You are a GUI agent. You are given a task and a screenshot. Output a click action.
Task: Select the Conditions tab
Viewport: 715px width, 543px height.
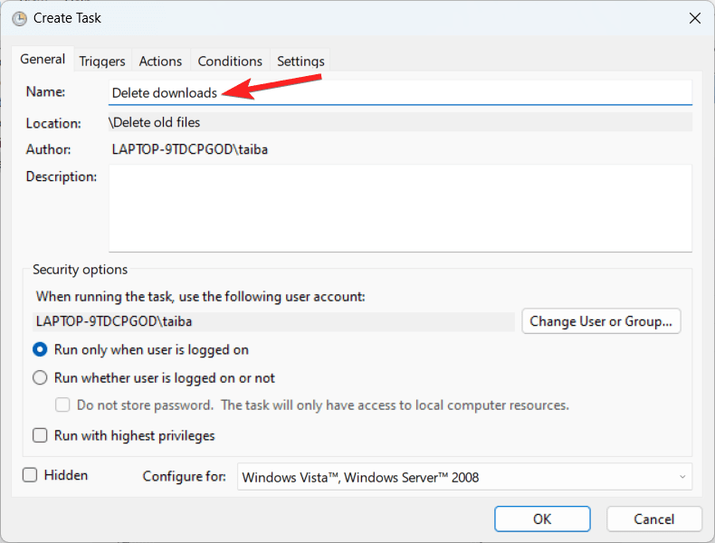pos(230,62)
